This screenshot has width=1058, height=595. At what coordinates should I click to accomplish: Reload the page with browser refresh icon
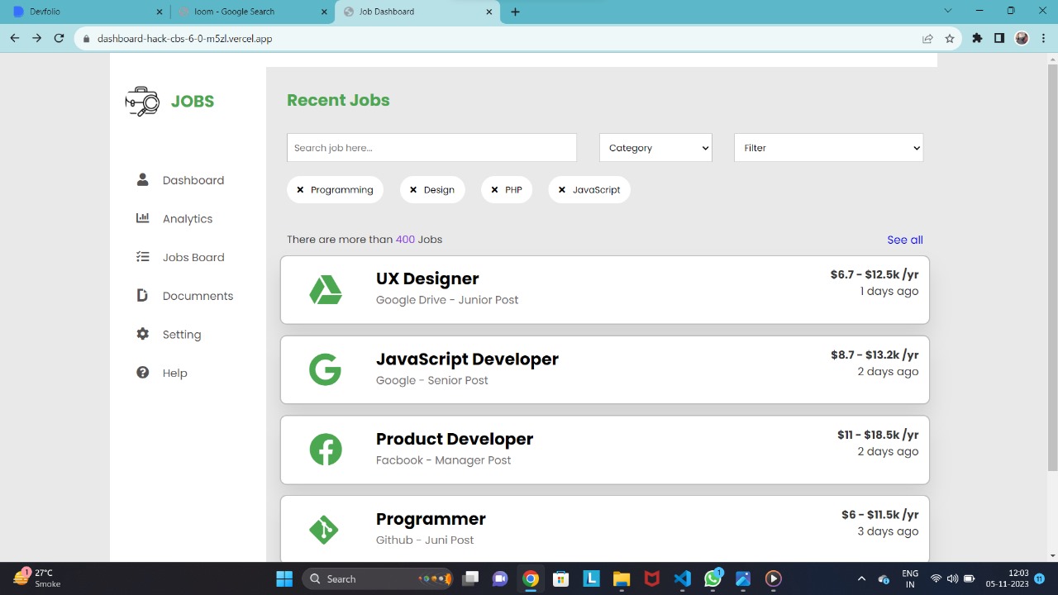click(x=59, y=38)
